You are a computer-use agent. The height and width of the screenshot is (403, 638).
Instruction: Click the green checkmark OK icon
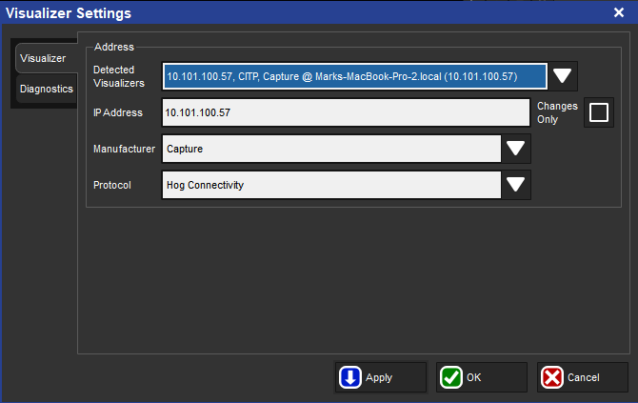(451, 377)
